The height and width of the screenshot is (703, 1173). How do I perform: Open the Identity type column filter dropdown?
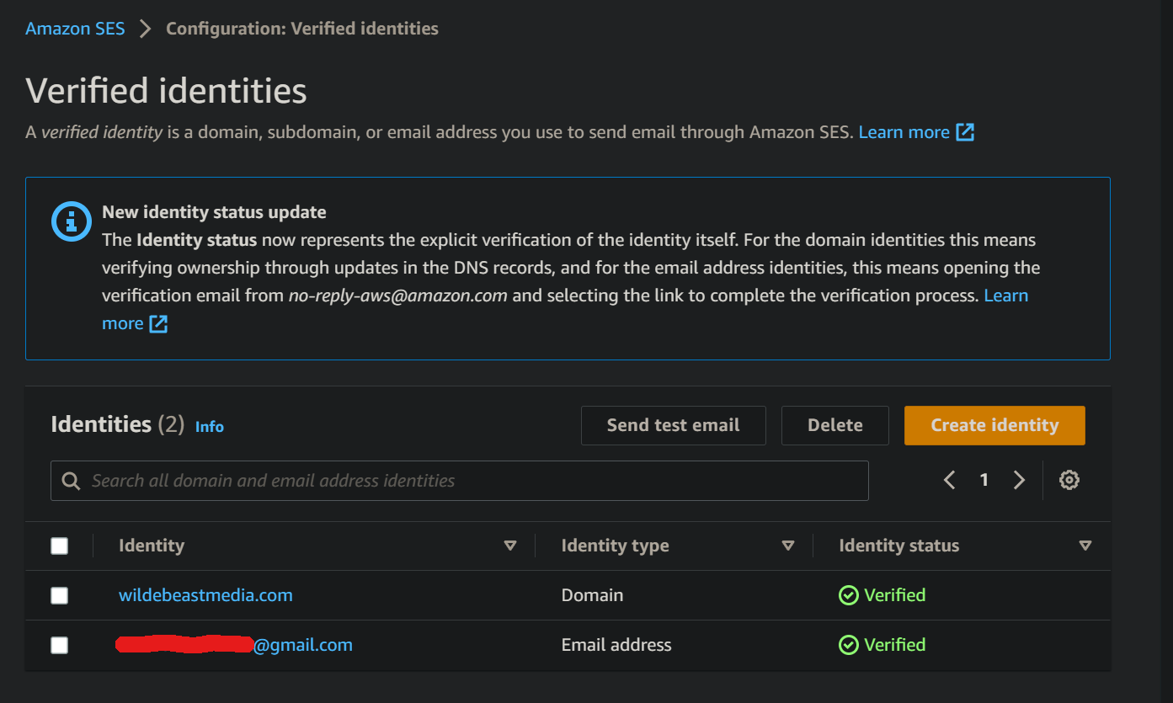tap(789, 546)
